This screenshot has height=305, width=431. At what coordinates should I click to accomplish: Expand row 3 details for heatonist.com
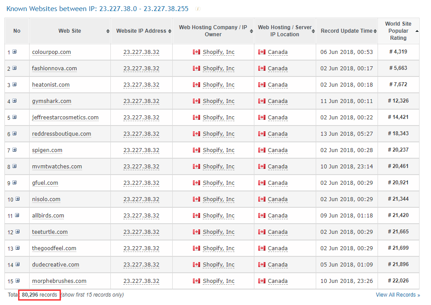coord(14,84)
